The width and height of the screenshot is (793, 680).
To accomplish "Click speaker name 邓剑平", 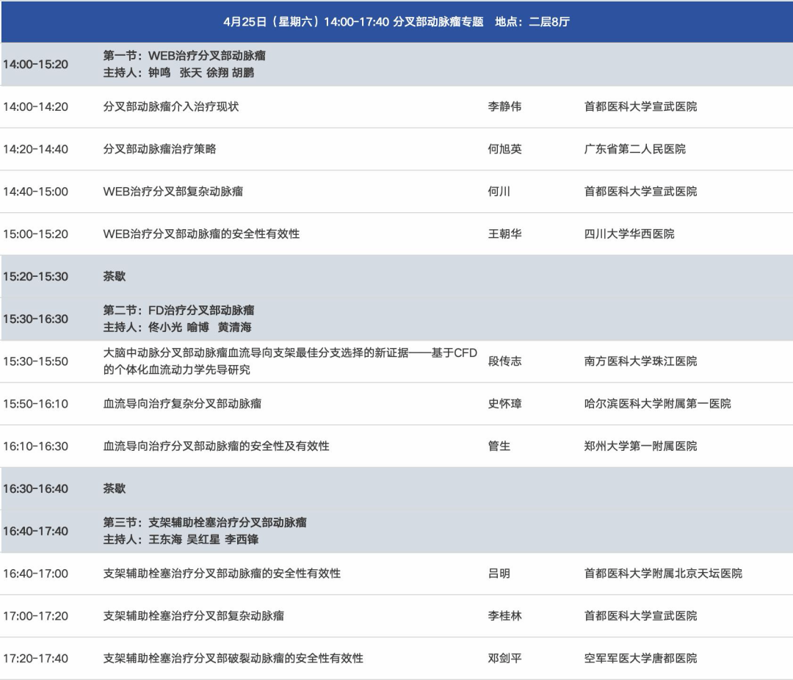I will click(504, 659).
